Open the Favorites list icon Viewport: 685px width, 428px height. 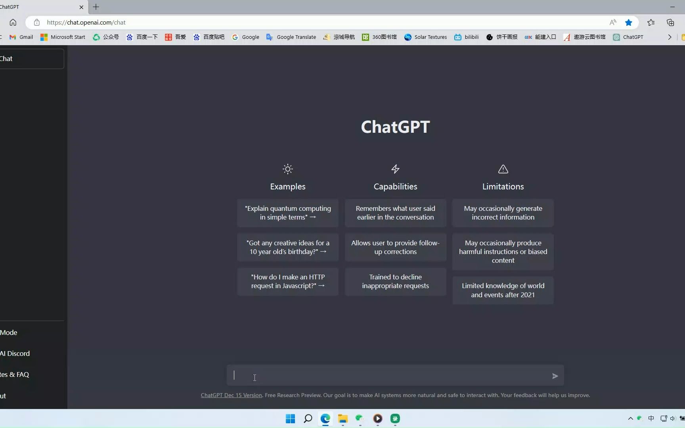click(x=651, y=23)
